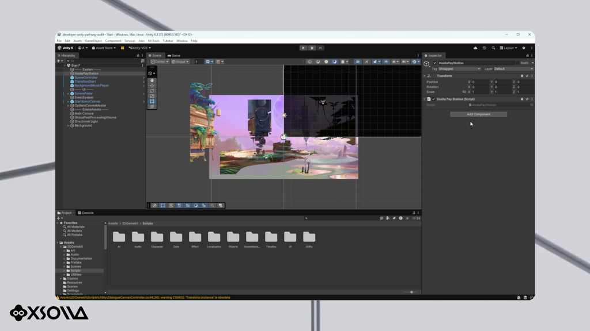The width and height of the screenshot is (590, 331).
Task: Click the warning message in status bar
Action: [145, 298]
